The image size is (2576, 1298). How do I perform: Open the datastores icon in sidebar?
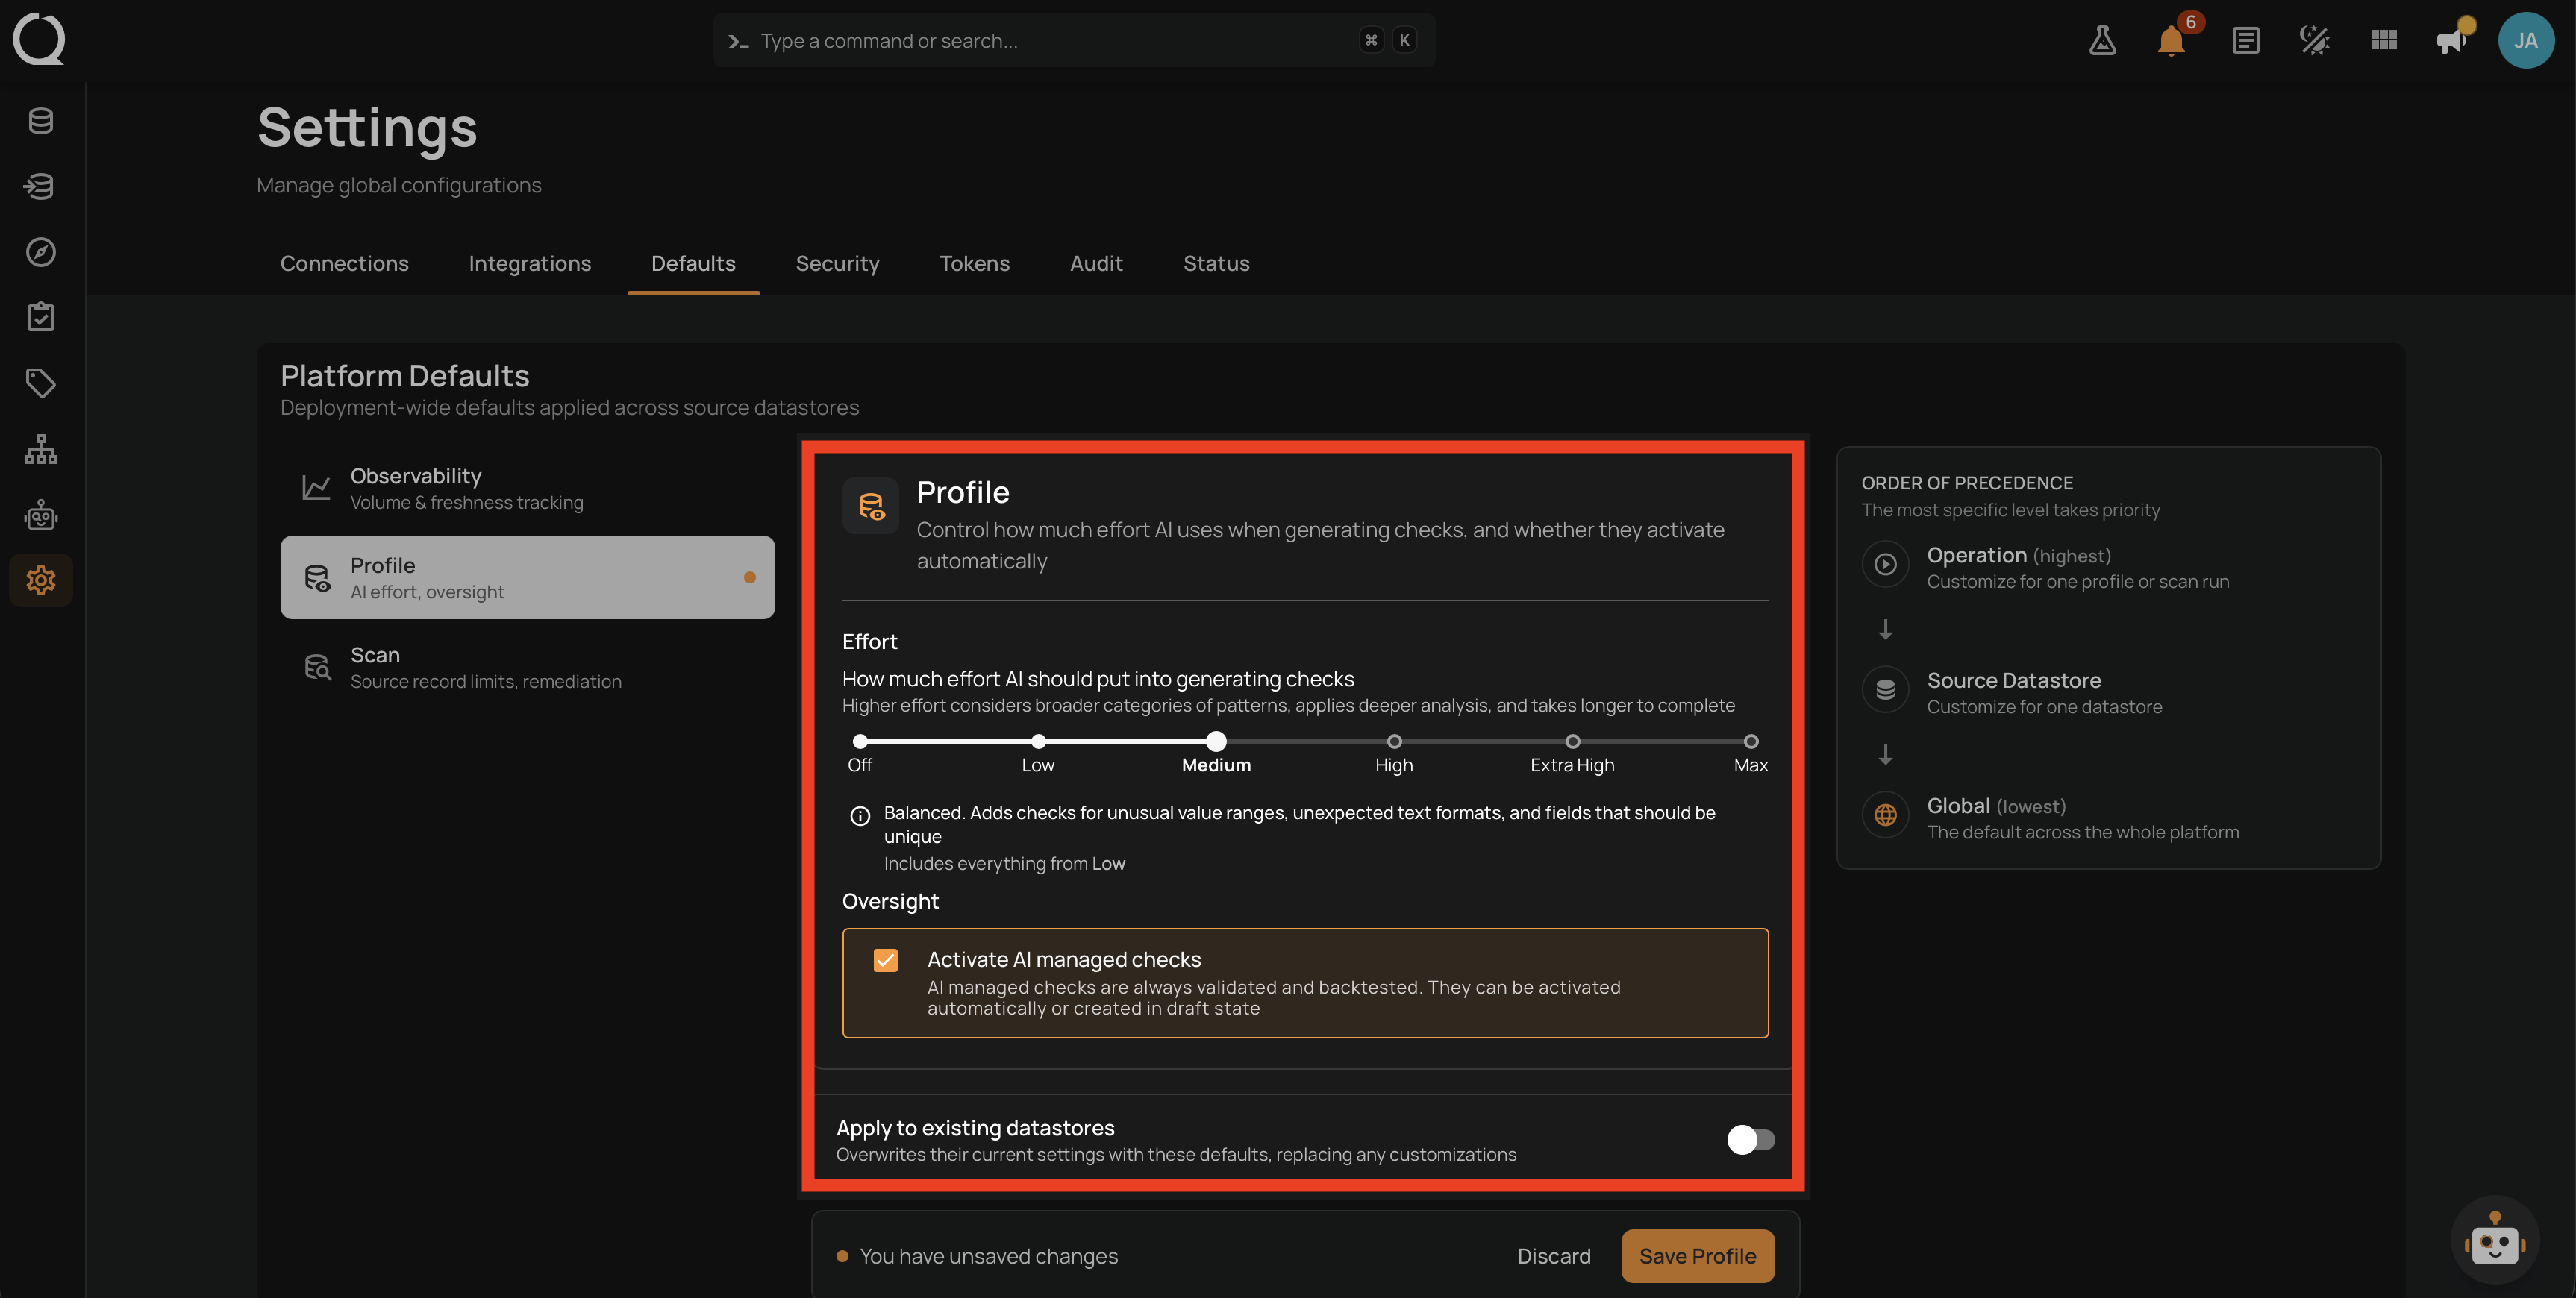41,121
